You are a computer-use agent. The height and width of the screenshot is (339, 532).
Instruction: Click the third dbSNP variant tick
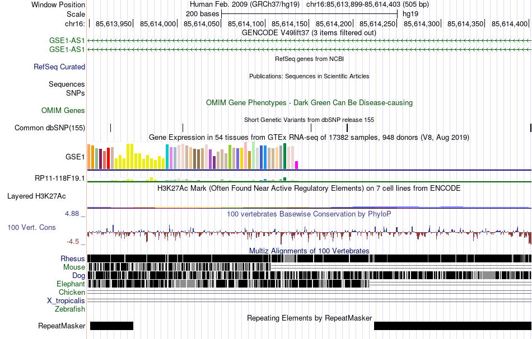pos(311,128)
